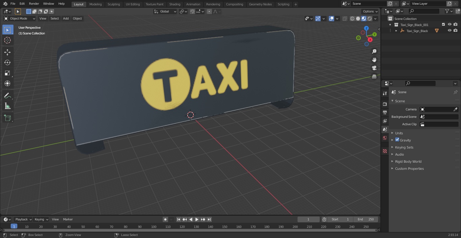Switch to the Shading workspace tab

[175, 4]
